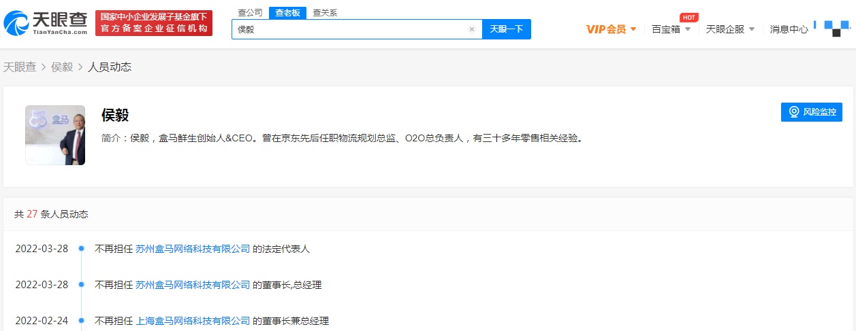Click the timeline dot on the 董事长,总经理 row

pos(81,285)
